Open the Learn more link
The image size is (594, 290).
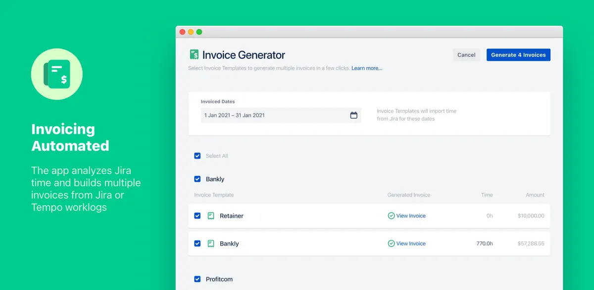[x=367, y=68]
